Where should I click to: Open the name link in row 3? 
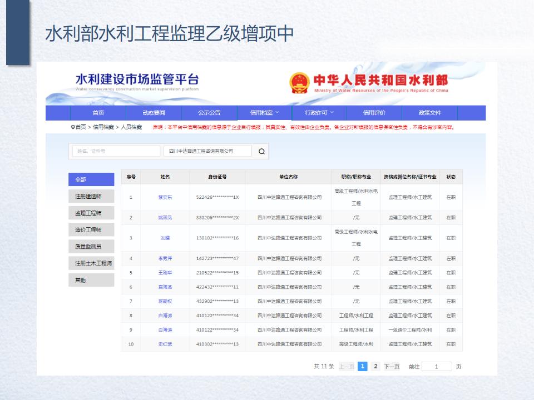pyautogui.click(x=165, y=238)
